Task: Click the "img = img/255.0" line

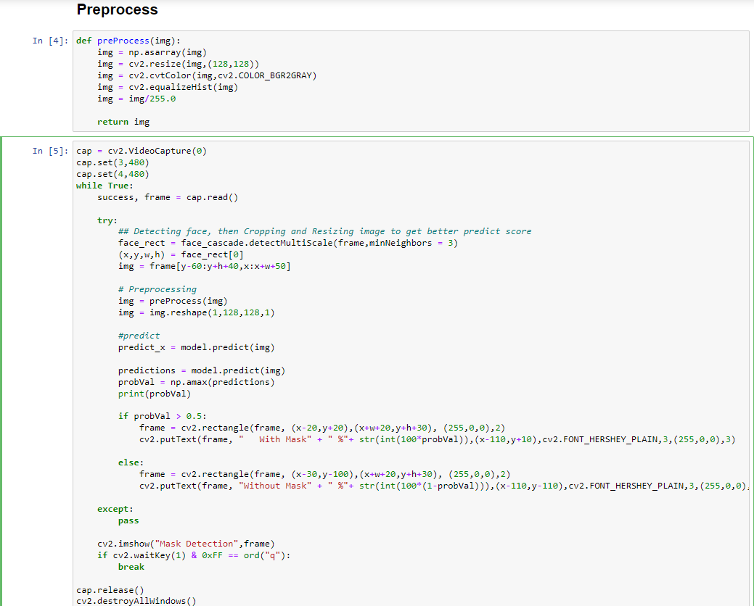Action: [136, 99]
